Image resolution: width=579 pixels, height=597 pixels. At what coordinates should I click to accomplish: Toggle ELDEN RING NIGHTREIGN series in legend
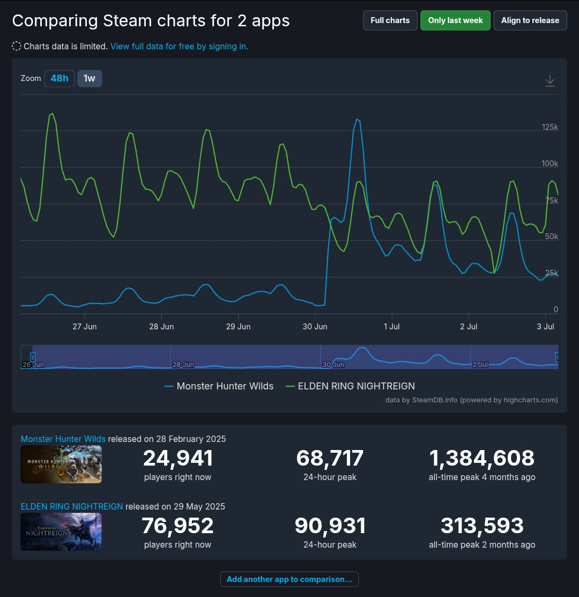pyautogui.click(x=351, y=386)
